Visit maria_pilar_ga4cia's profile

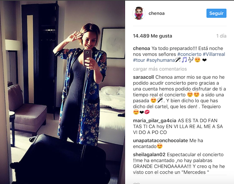point(155,121)
